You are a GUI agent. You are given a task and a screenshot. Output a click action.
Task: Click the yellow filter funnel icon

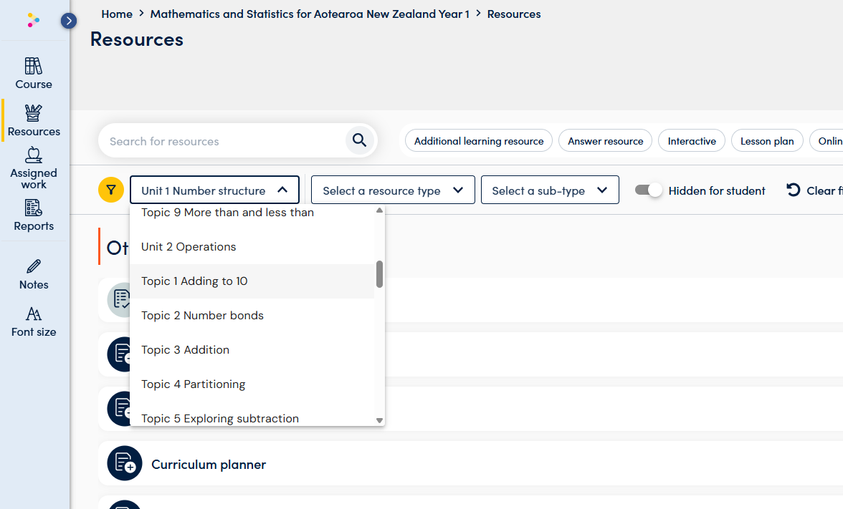point(111,190)
